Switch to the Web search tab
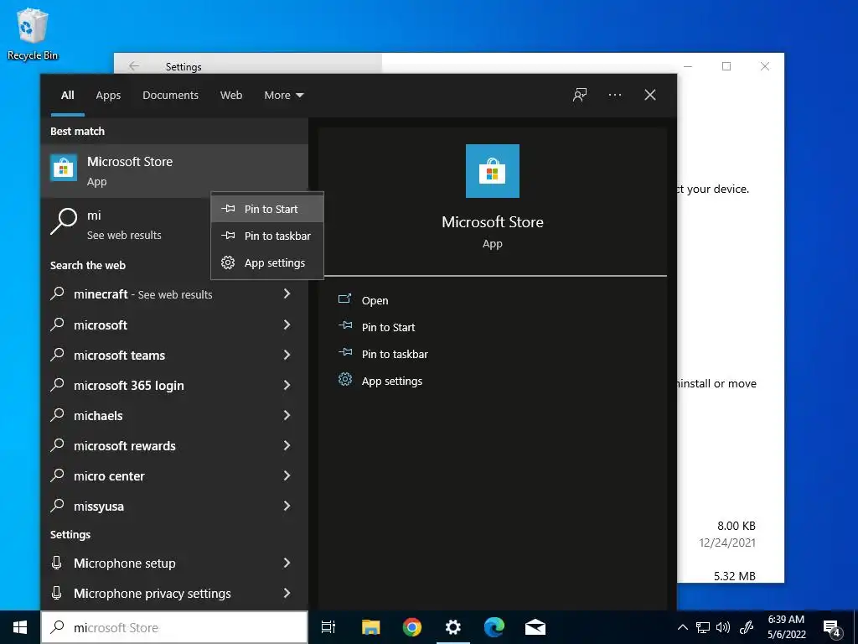The image size is (858, 644). coord(231,96)
